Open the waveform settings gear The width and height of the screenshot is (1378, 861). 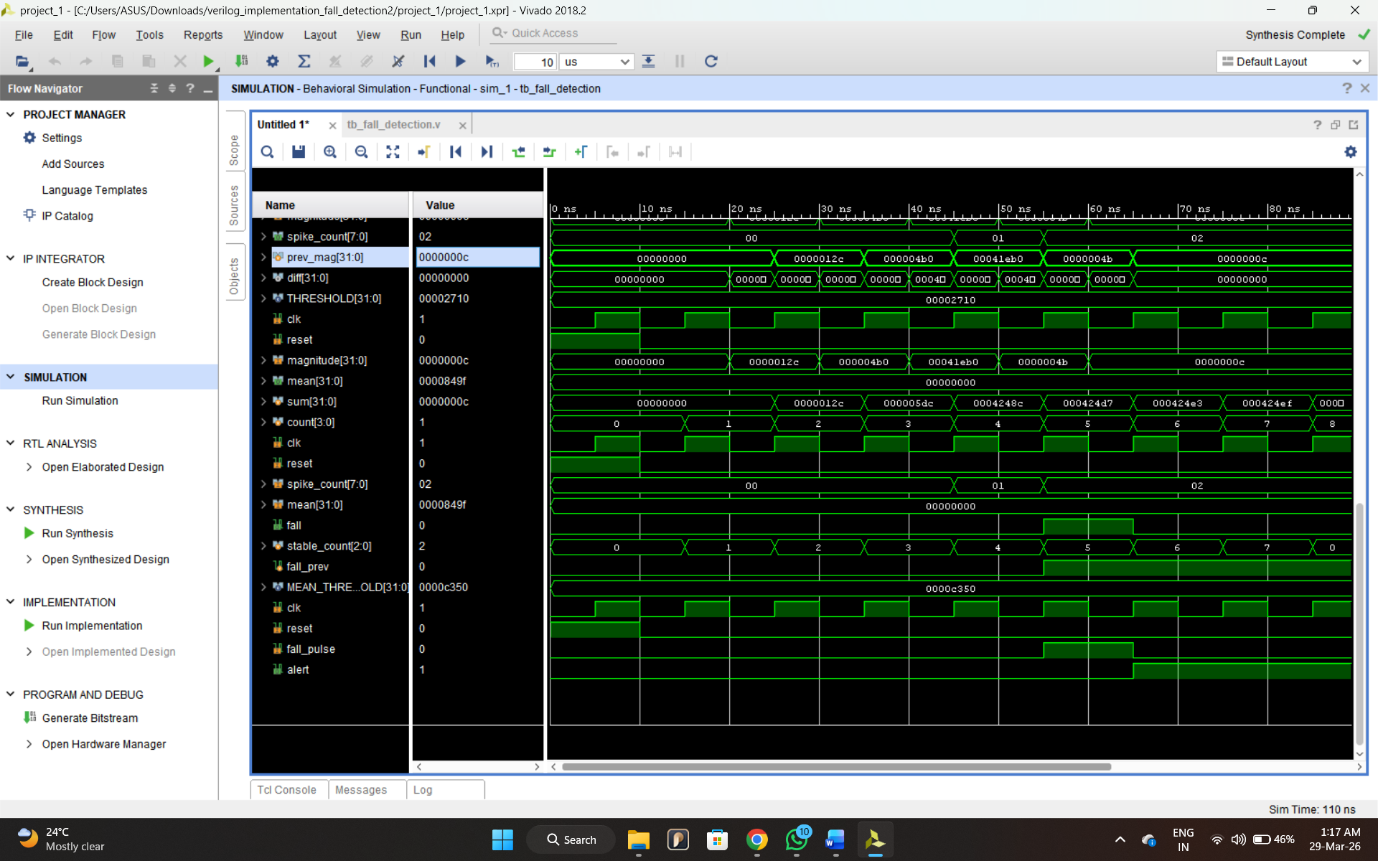point(1350,152)
